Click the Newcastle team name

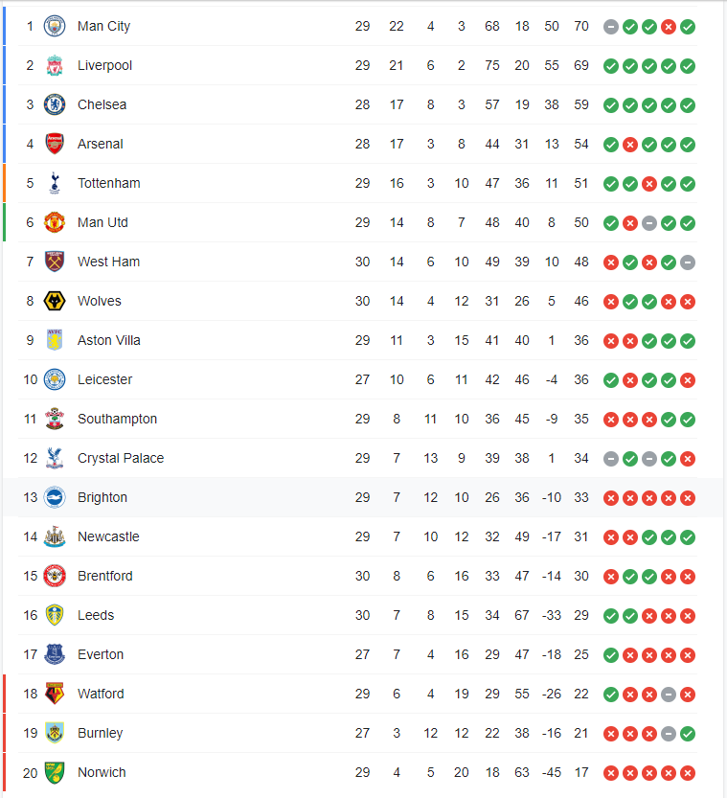(108, 536)
